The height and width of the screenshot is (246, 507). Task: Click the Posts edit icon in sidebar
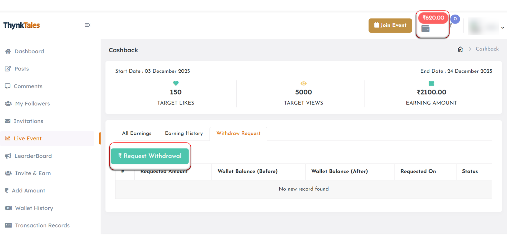pos(8,69)
